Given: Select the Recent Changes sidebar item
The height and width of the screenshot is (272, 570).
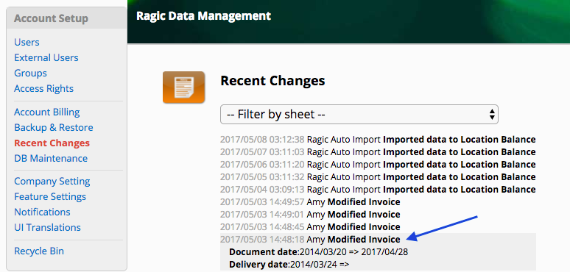Looking at the screenshot, I should (x=52, y=143).
